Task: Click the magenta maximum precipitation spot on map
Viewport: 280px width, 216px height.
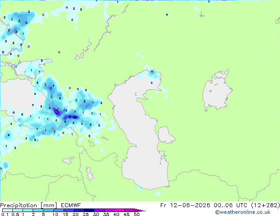Action: click(57, 112)
